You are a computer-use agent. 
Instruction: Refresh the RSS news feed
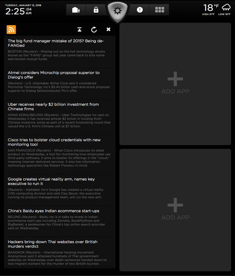[x=94, y=30]
